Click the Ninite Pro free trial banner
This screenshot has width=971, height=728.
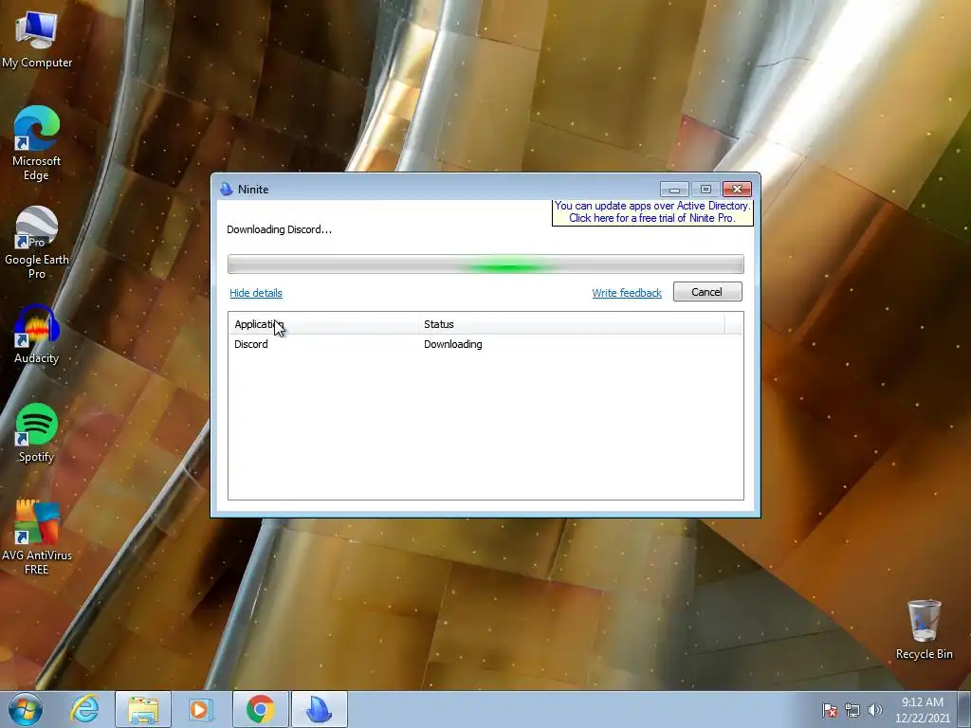(x=652, y=211)
